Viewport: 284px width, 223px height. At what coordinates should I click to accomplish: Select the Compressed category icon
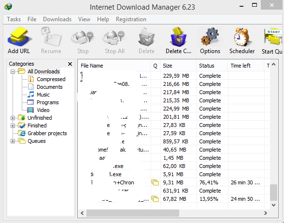[31, 79]
